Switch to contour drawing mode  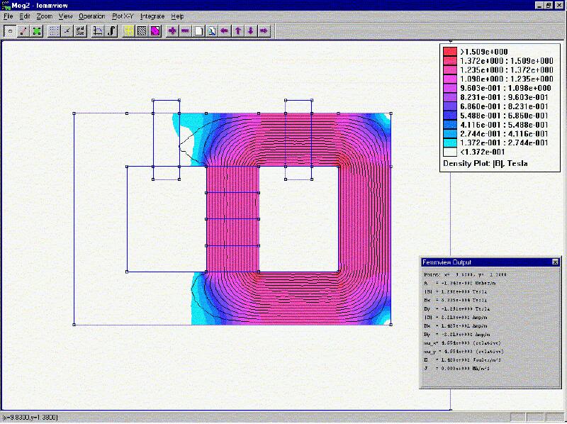(x=23, y=30)
